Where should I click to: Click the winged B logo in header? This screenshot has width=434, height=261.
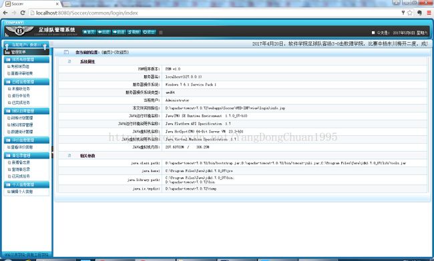tap(19, 31)
